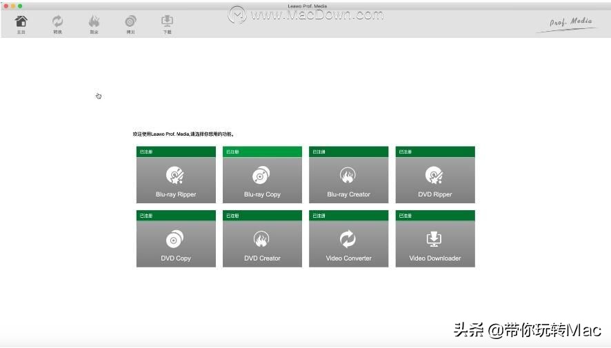
Task: Open the DVD Creator tile
Action: pos(262,238)
